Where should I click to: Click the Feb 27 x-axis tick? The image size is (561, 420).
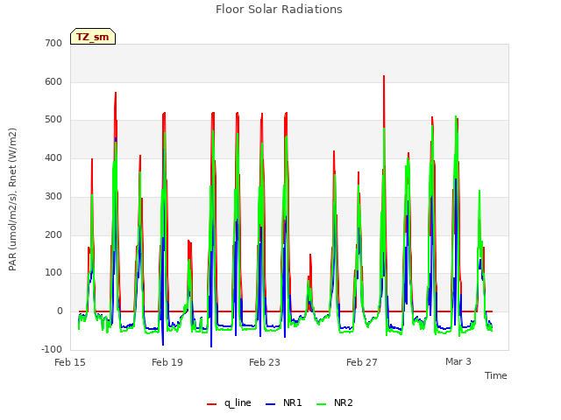pyautogui.click(x=362, y=362)
